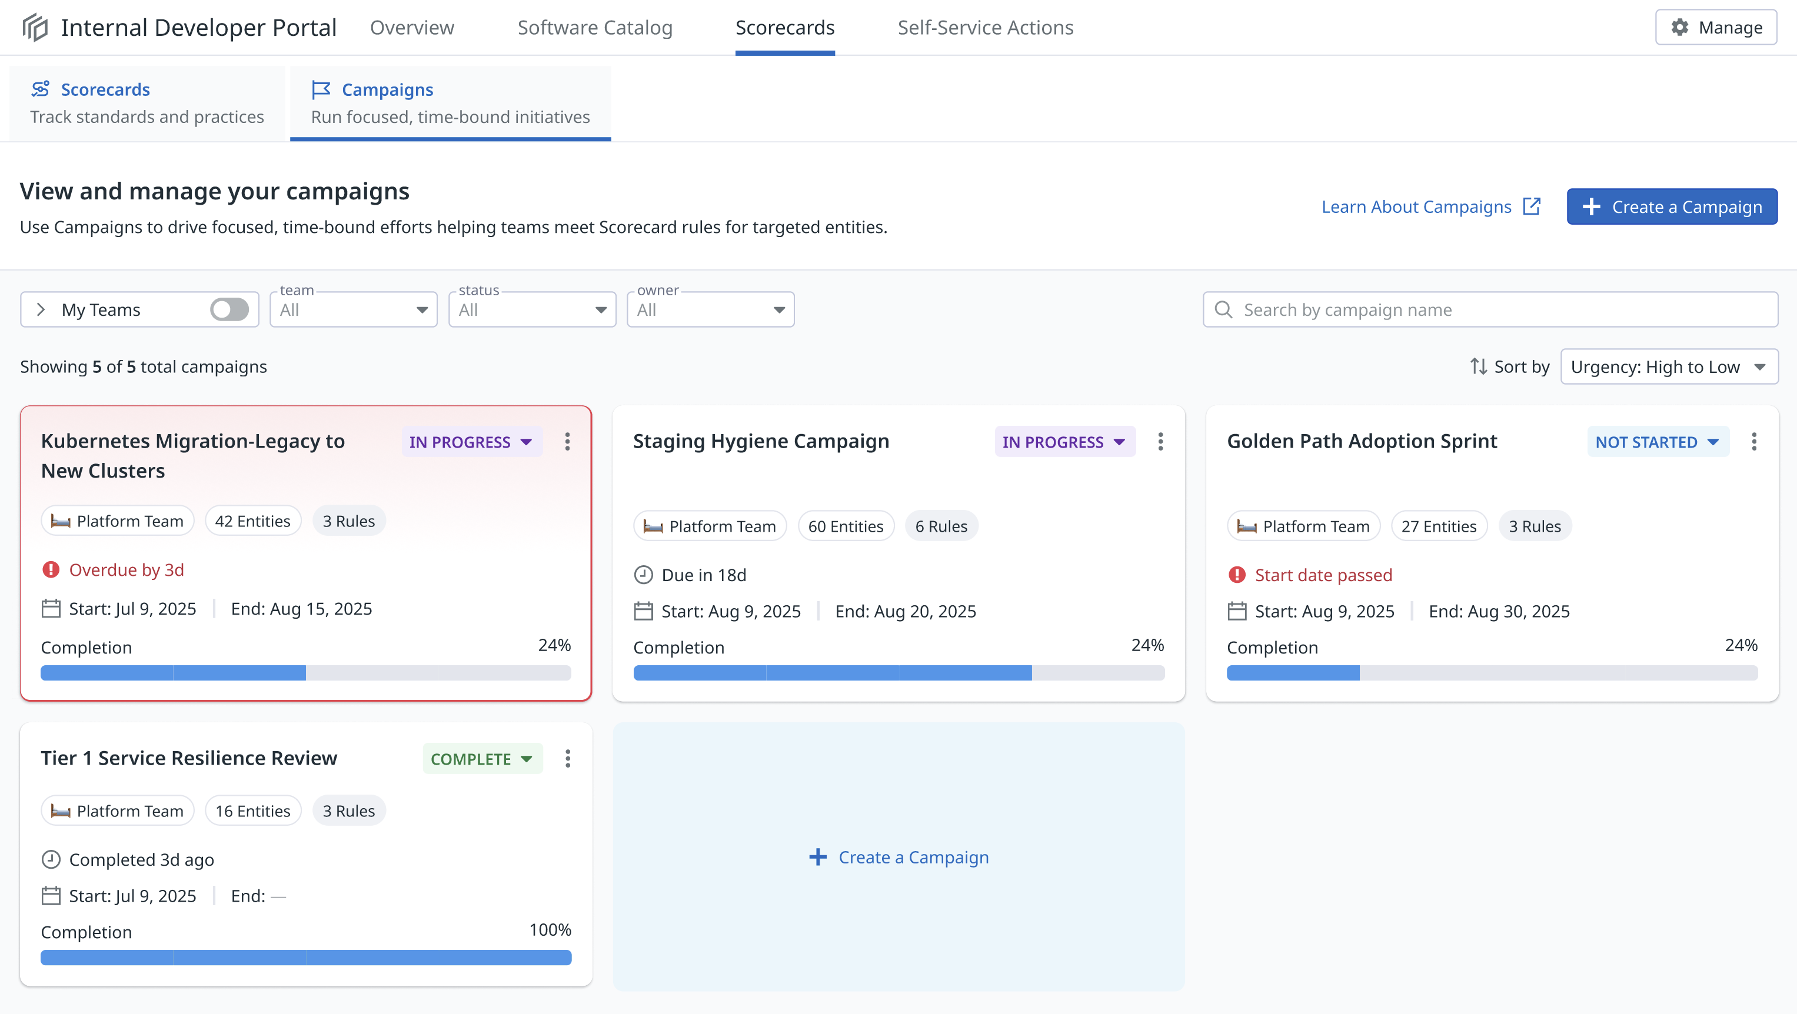Open the team filter dropdown
The image size is (1797, 1014).
[x=353, y=309]
